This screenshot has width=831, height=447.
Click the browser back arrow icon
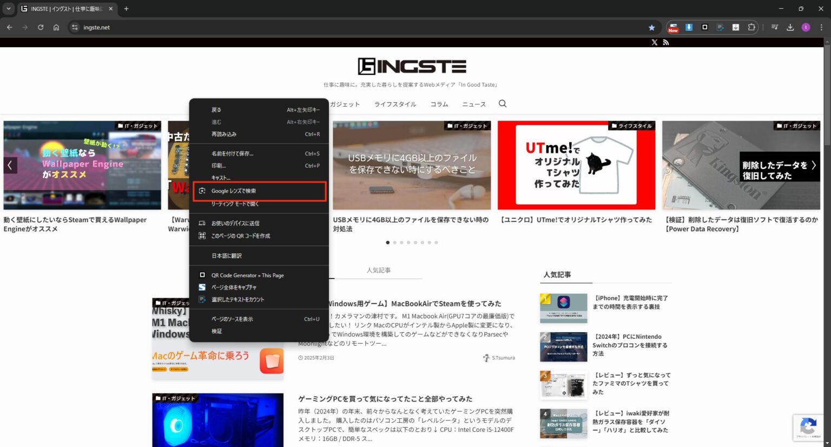point(9,27)
